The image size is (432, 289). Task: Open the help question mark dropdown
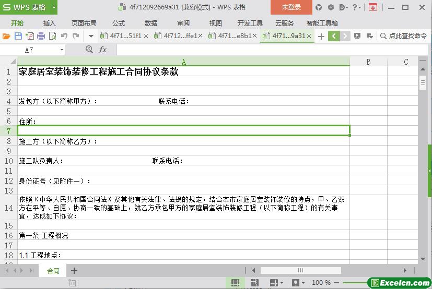coord(357,7)
